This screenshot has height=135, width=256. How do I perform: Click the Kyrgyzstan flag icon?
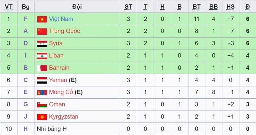coord(42,117)
